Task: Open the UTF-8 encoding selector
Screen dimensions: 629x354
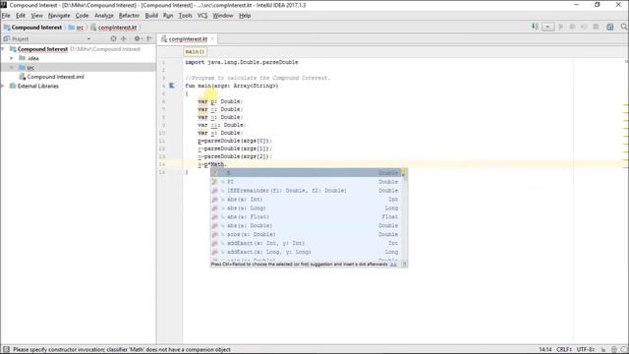Action: [586, 350]
